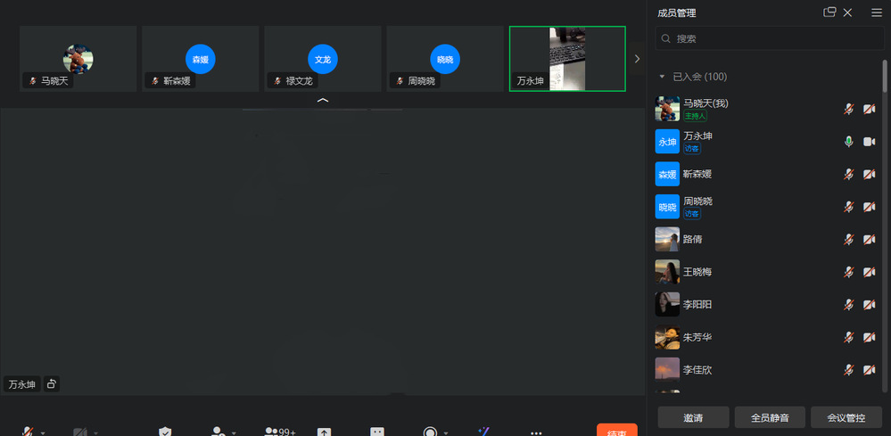891x436 pixels.
Task: Select 王晓梅 in the member list
Action: click(697, 272)
